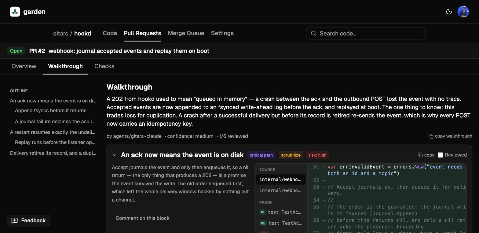
Task: Open the hookd repository link
Action: pyautogui.click(x=82, y=33)
